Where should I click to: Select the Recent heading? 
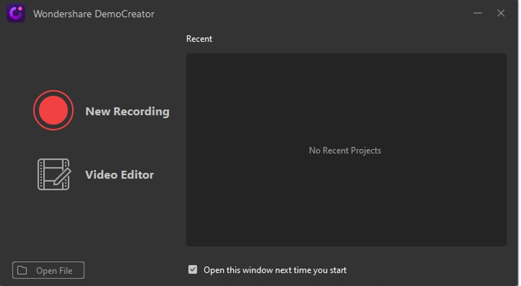[199, 39]
